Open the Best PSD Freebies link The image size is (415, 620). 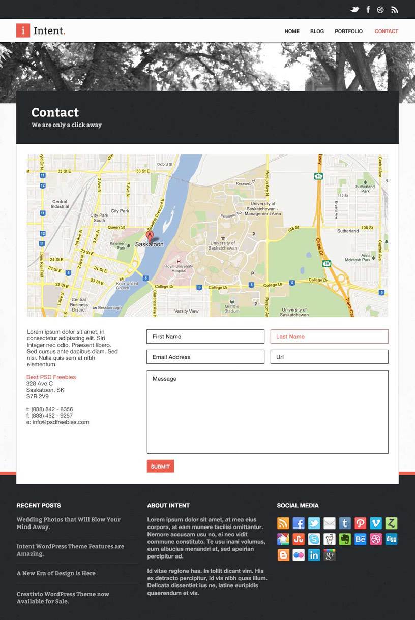tap(51, 377)
